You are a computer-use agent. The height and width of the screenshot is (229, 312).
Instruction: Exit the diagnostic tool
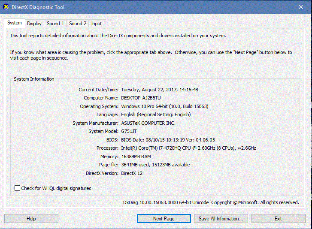(x=278, y=218)
